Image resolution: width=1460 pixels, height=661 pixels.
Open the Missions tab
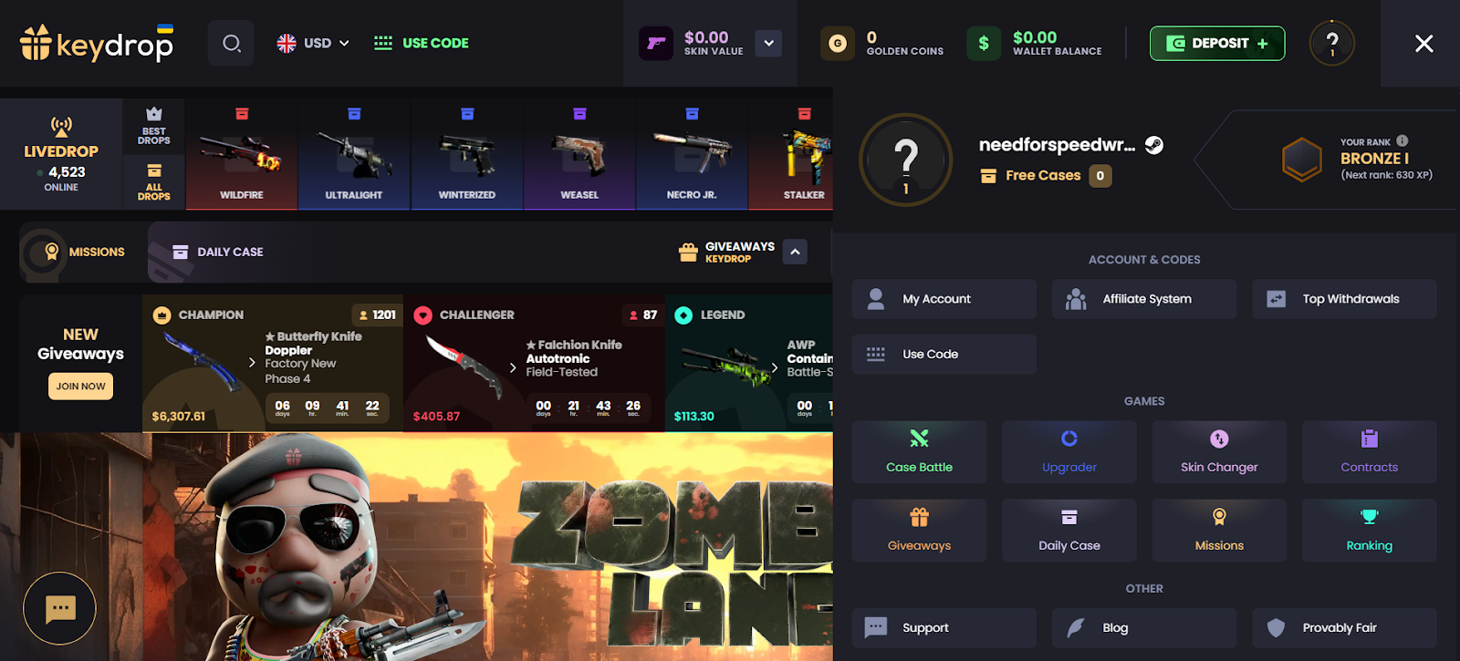coord(74,252)
